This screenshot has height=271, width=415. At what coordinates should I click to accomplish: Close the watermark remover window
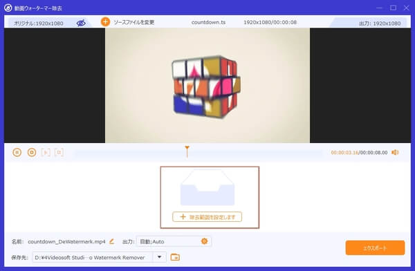tap(407, 8)
